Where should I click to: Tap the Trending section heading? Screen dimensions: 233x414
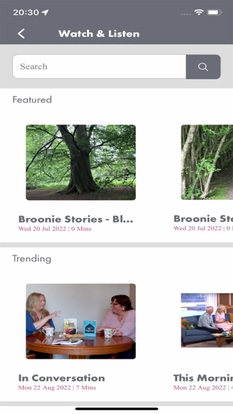[32, 259]
